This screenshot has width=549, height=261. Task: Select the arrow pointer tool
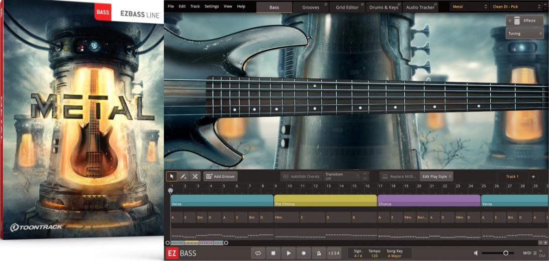coord(171,177)
